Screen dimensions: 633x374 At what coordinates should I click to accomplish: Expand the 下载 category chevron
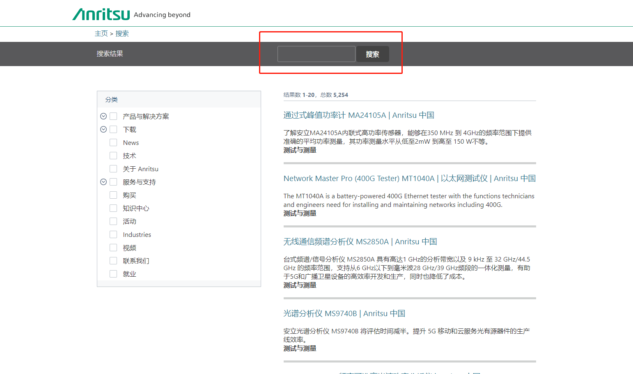103,129
